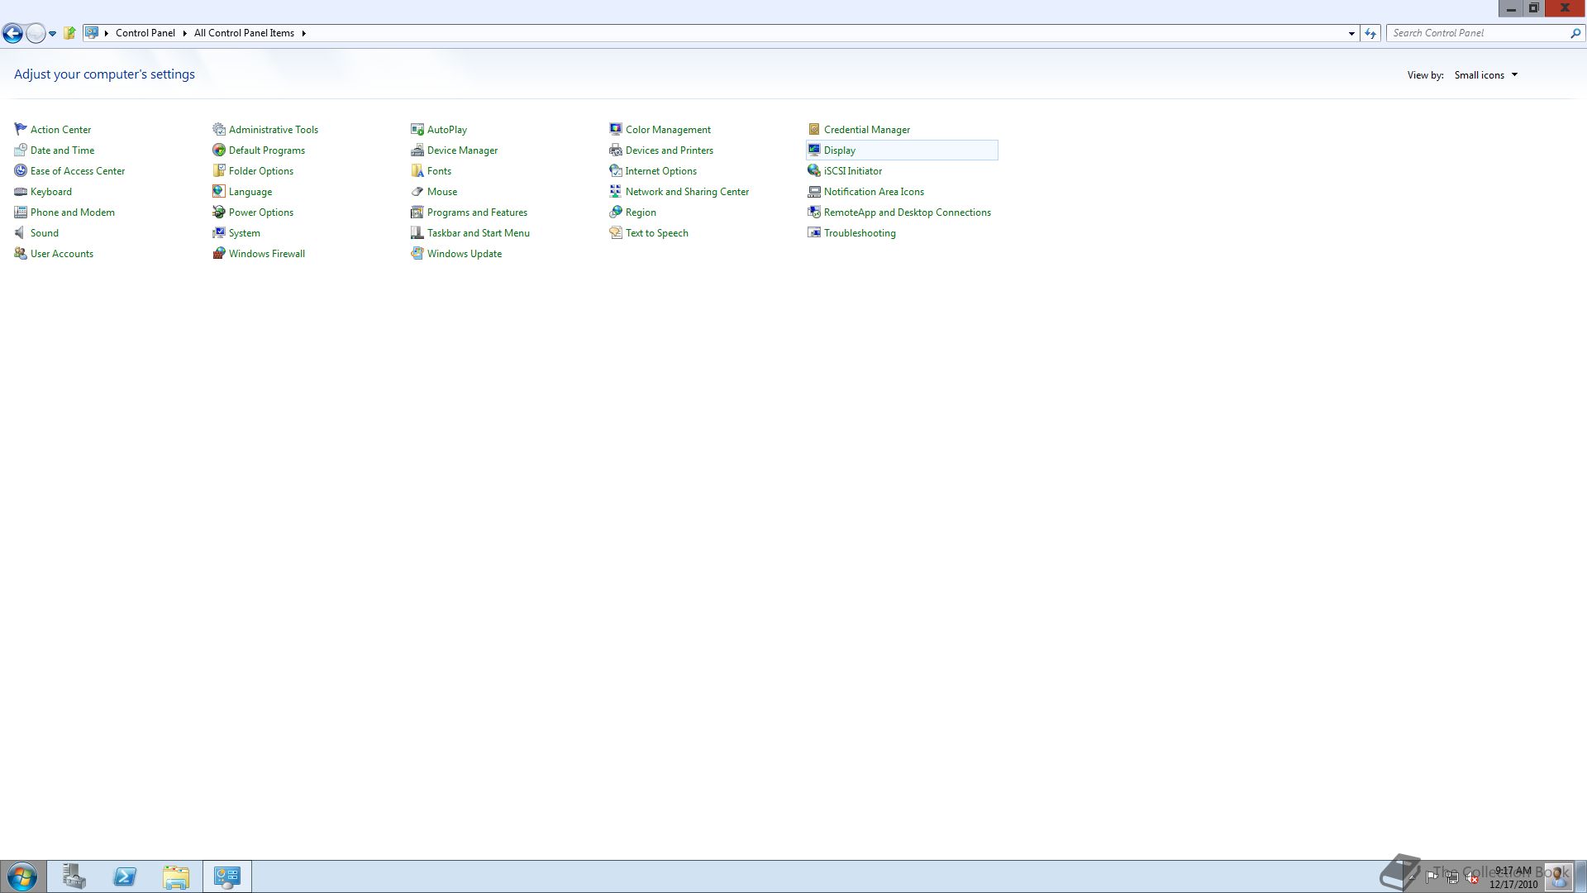Open recent pages dropdown beside Forward button
Viewport: 1587px width, 893px height.
pyautogui.click(x=52, y=33)
